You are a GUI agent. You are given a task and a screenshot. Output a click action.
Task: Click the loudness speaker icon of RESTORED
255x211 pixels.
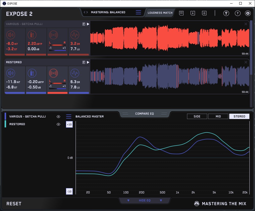[10, 73]
